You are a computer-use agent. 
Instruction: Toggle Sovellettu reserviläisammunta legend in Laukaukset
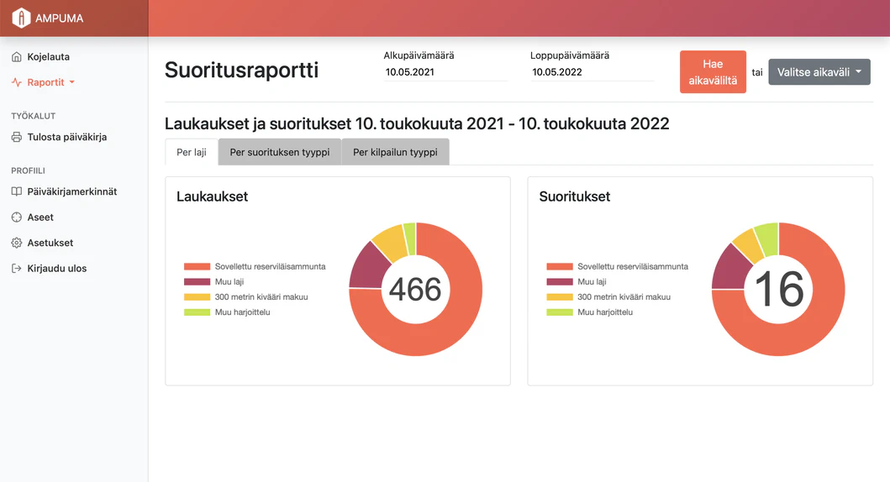click(269, 266)
